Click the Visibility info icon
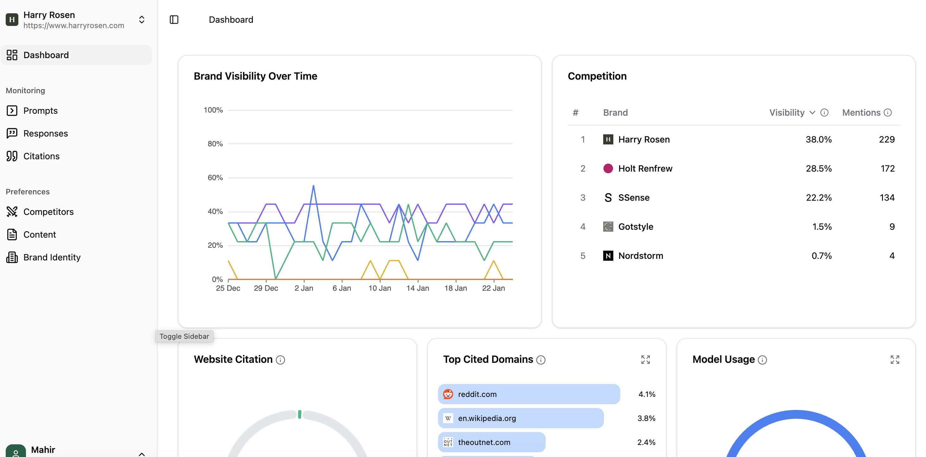 tap(824, 113)
